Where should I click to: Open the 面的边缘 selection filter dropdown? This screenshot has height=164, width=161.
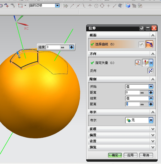tap(57, 6)
